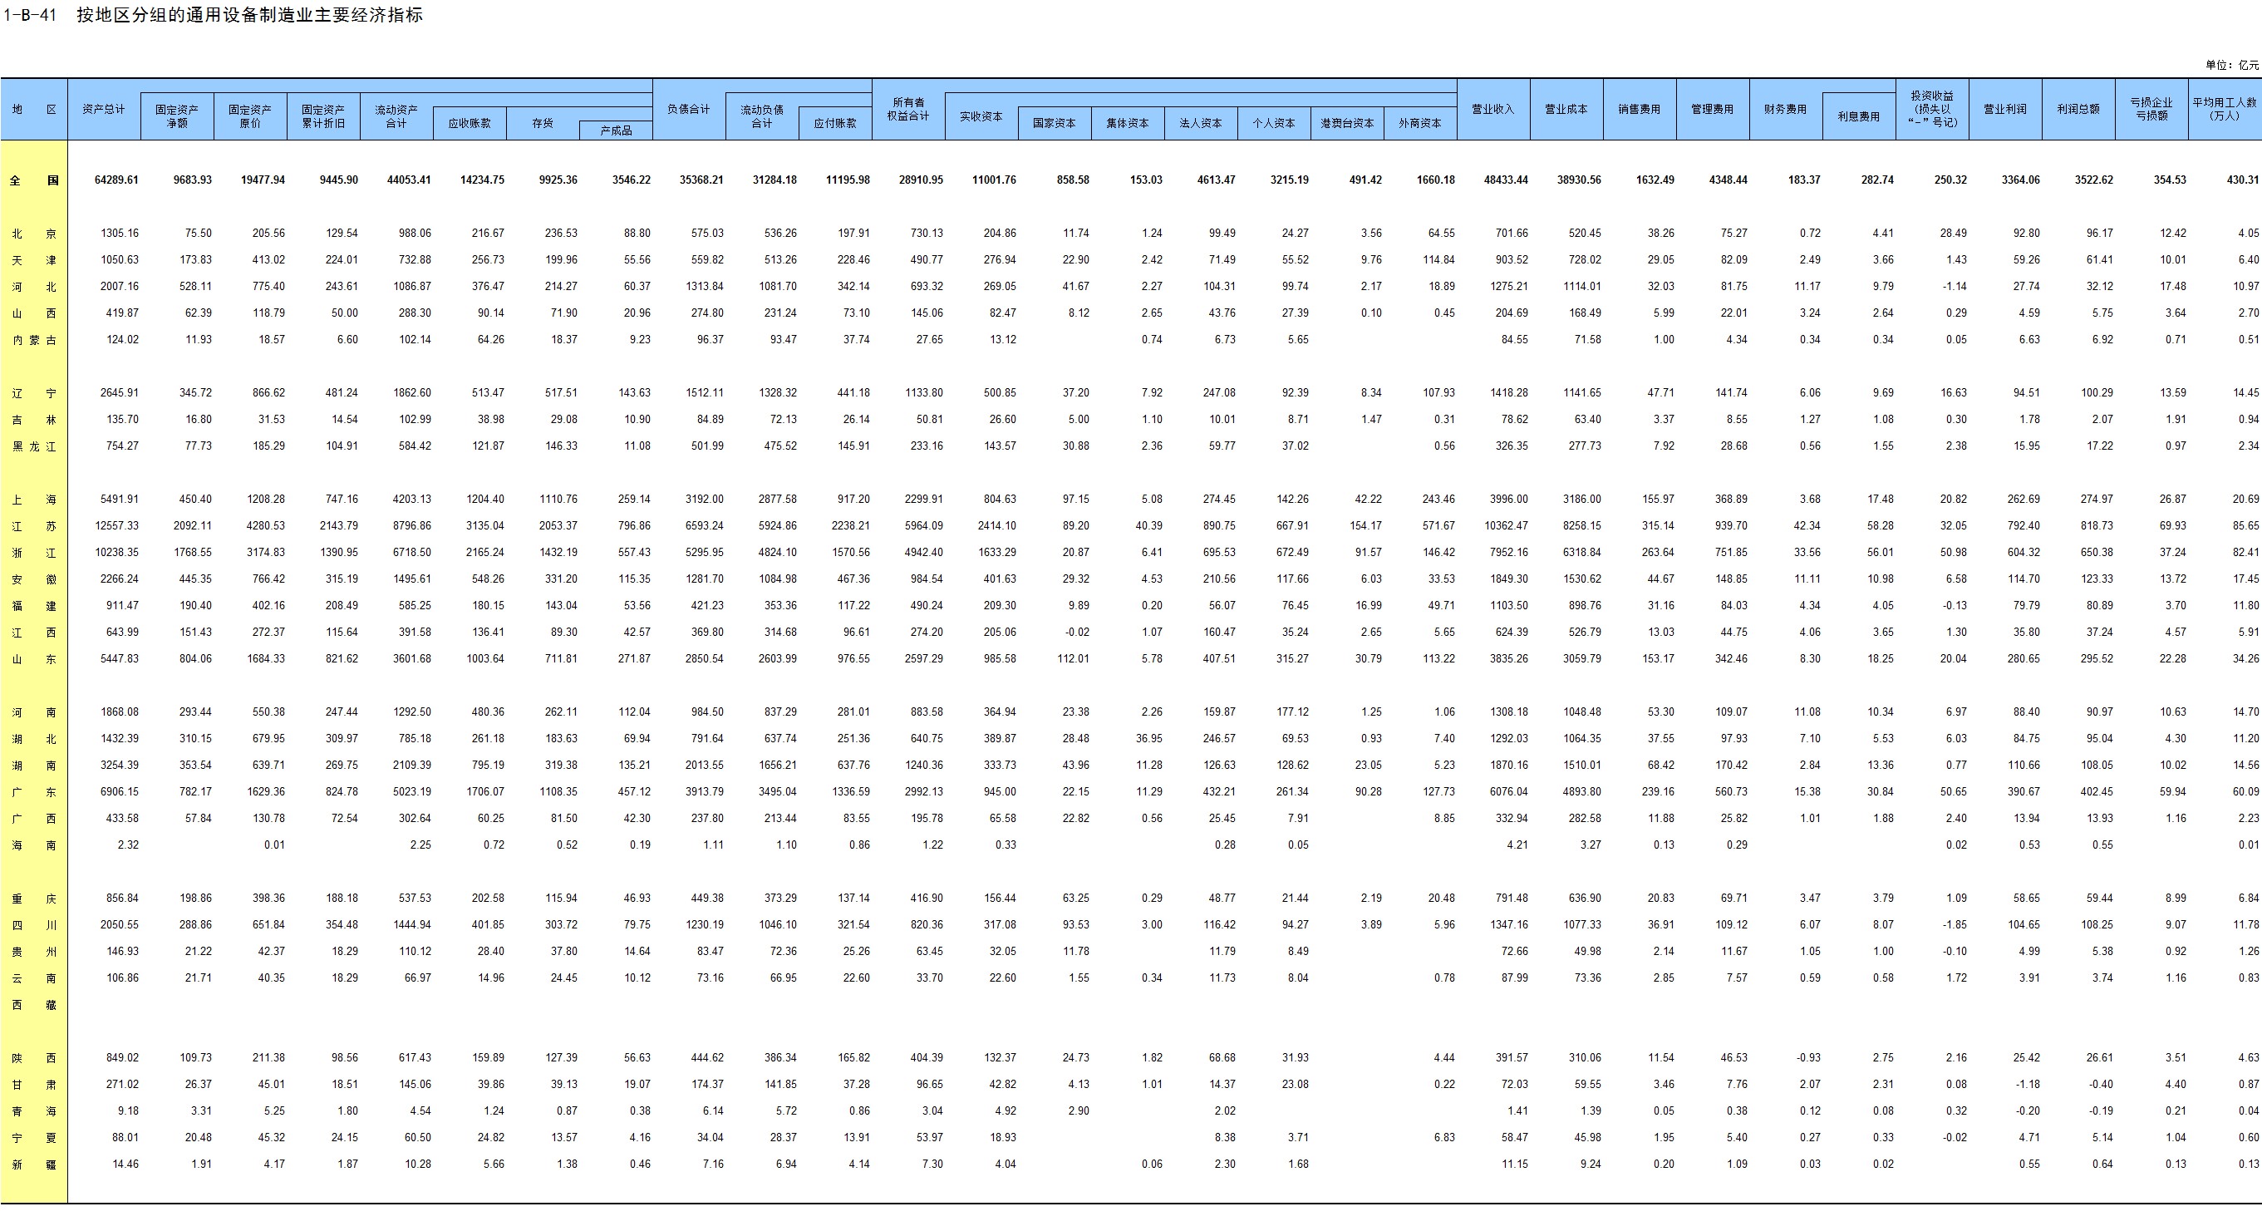Click the 港澳台资本 column header
The image size is (2262, 1231).
pos(1346,123)
